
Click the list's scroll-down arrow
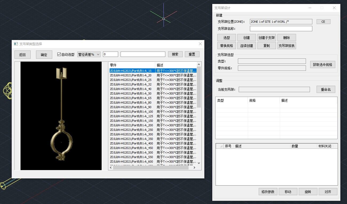[199, 163]
